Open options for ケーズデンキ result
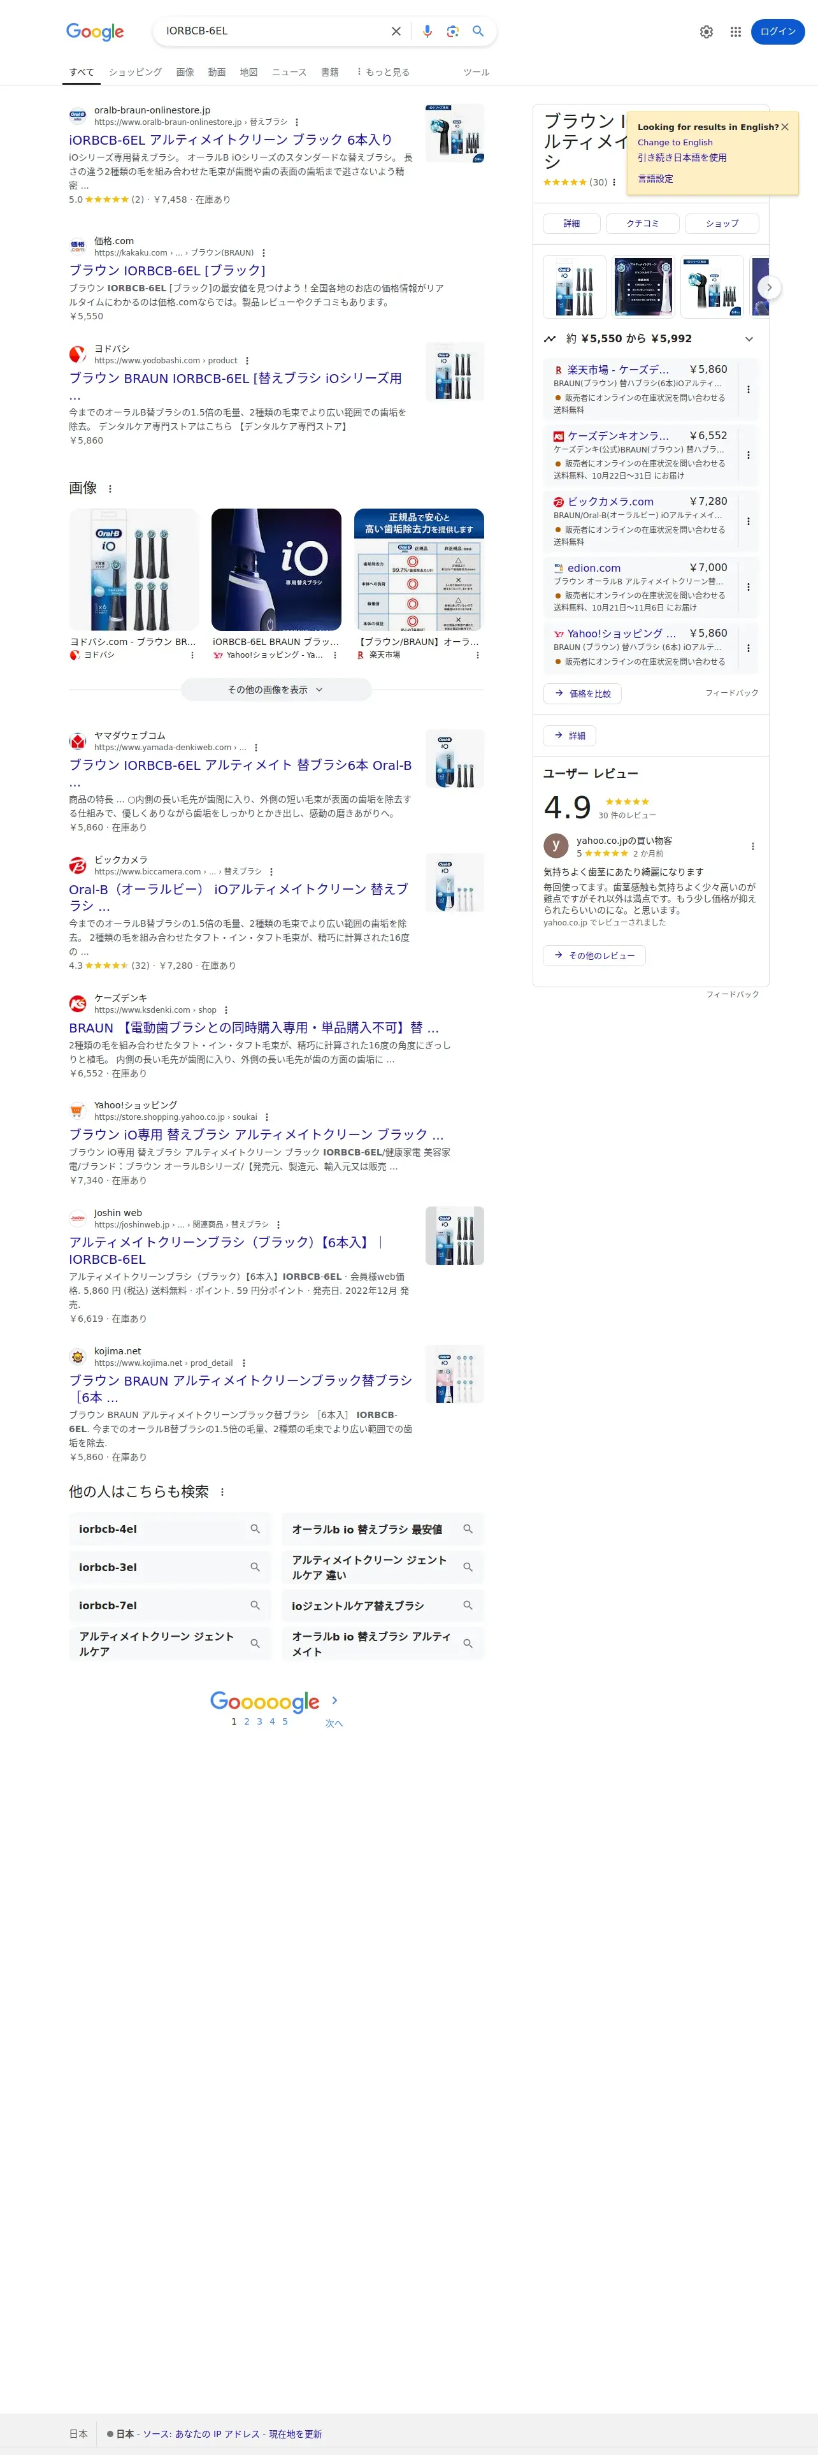This screenshot has height=2455, width=818. pyautogui.click(x=226, y=1010)
